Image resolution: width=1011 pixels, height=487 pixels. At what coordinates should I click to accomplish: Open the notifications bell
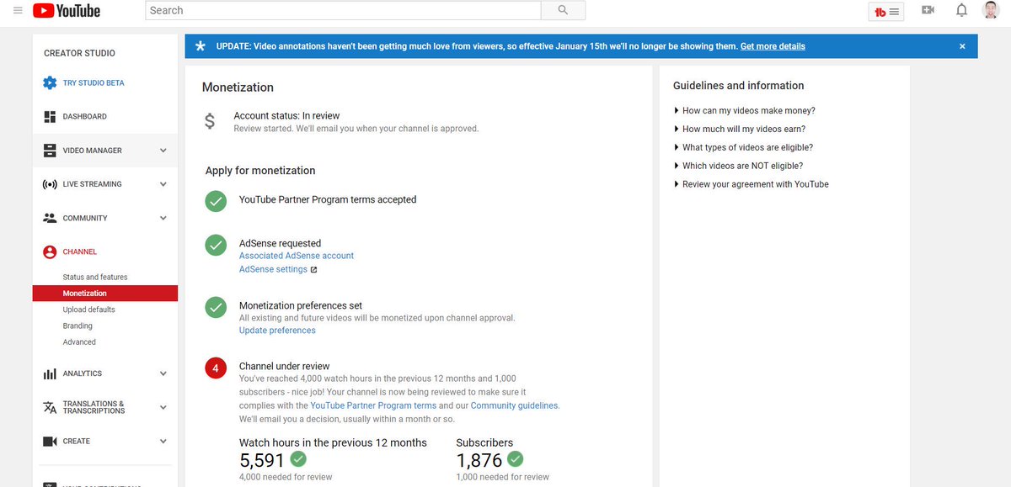coord(961,10)
